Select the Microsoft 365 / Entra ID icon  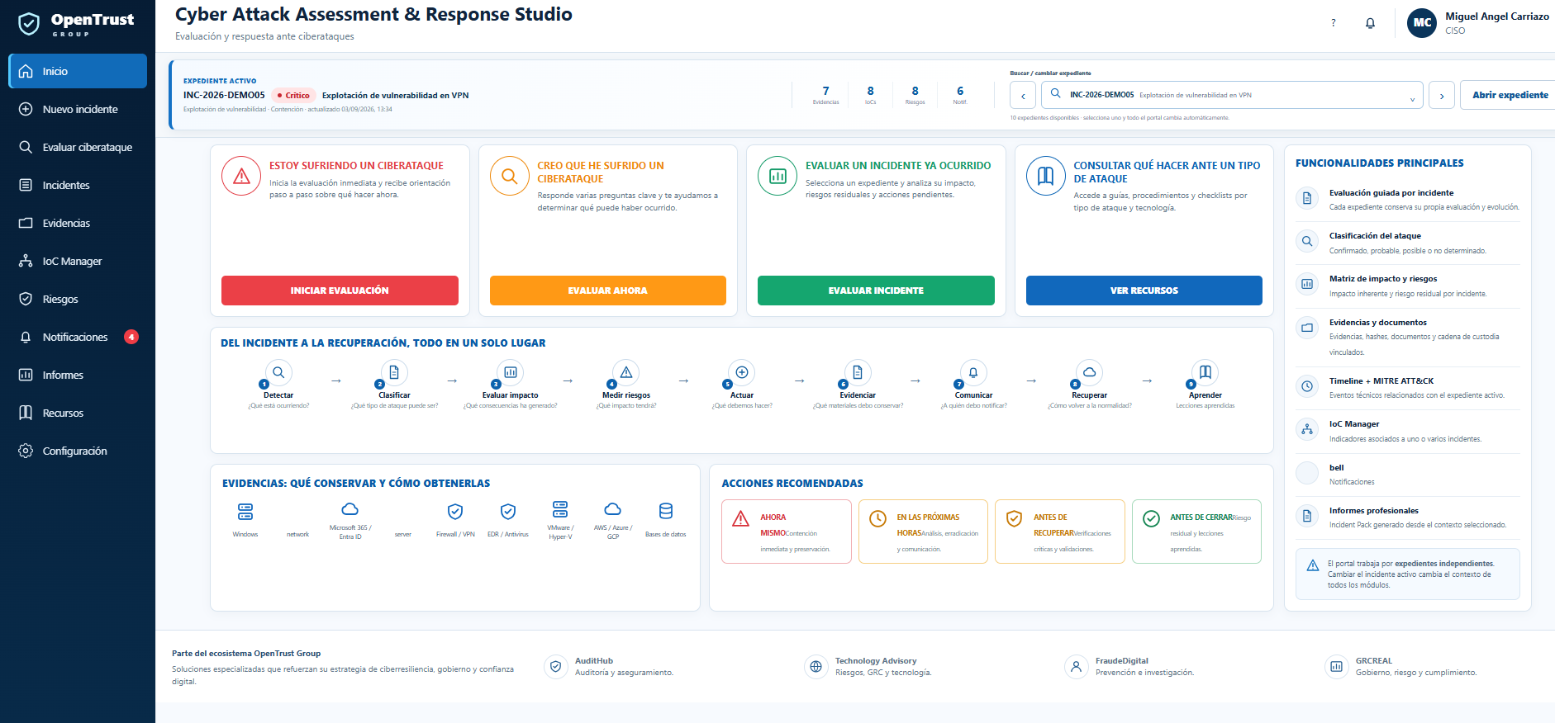(x=350, y=508)
